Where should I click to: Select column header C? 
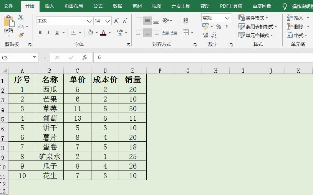[x=77, y=71]
